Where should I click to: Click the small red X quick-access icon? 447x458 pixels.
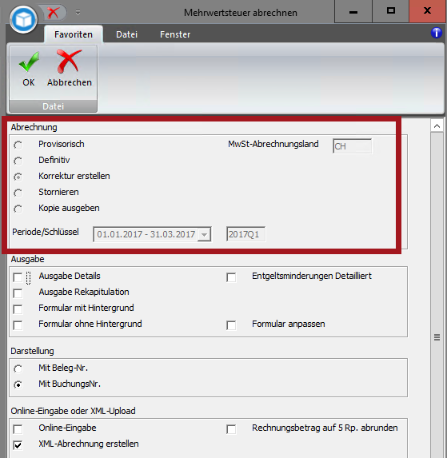tap(53, 13)
